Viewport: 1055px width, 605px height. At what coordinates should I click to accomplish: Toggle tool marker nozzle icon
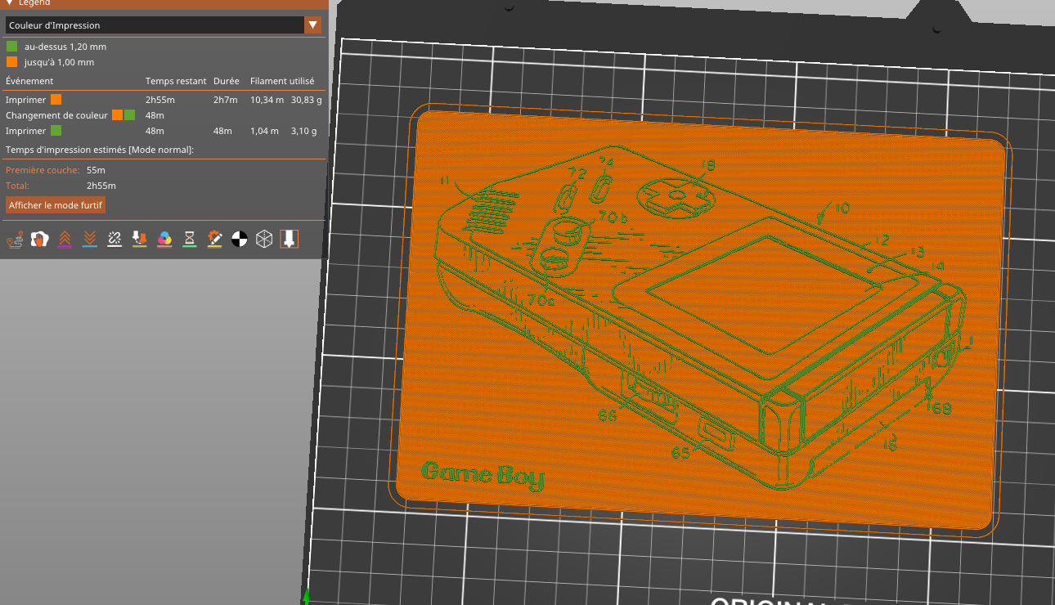point(289,239)
